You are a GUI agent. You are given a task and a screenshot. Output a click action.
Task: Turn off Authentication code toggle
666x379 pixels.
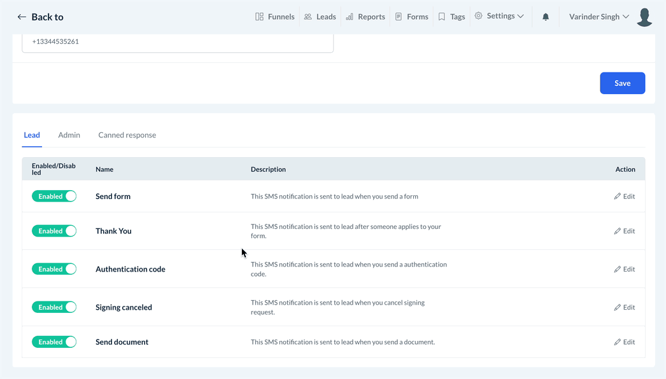(54, 269)
